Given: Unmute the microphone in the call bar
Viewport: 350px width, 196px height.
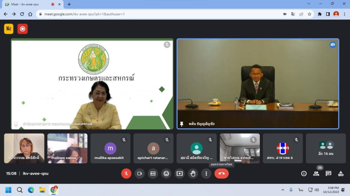Looking at the screenshot, I should point(126,173).
